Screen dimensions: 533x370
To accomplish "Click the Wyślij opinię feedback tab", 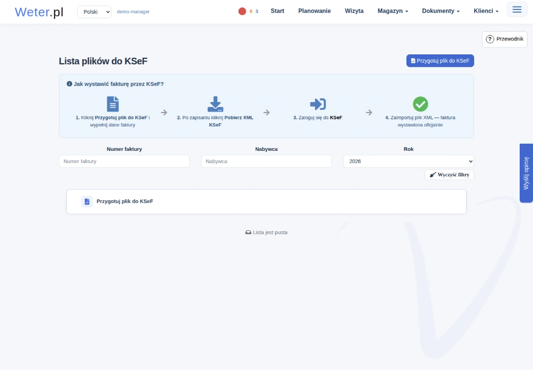I will (526, 173).
